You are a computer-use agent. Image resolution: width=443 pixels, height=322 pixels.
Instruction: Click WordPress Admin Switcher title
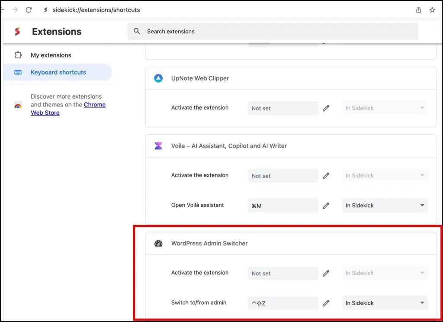(x=209, y=243)
